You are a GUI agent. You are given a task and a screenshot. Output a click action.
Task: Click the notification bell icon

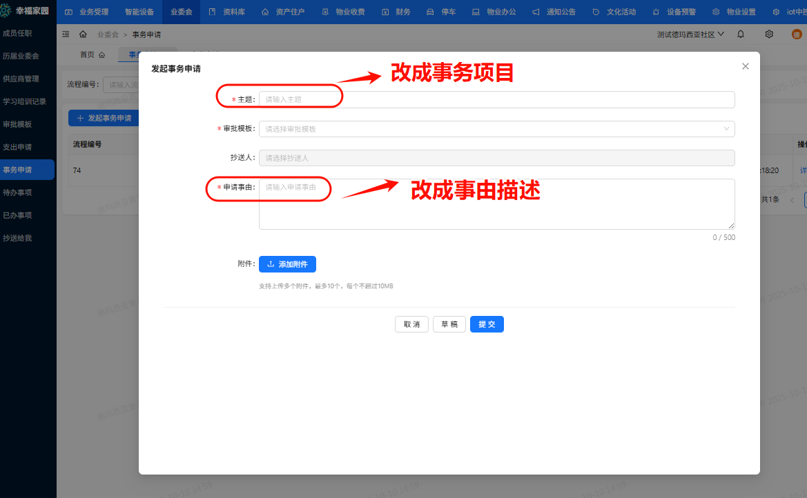click(741, 34)
